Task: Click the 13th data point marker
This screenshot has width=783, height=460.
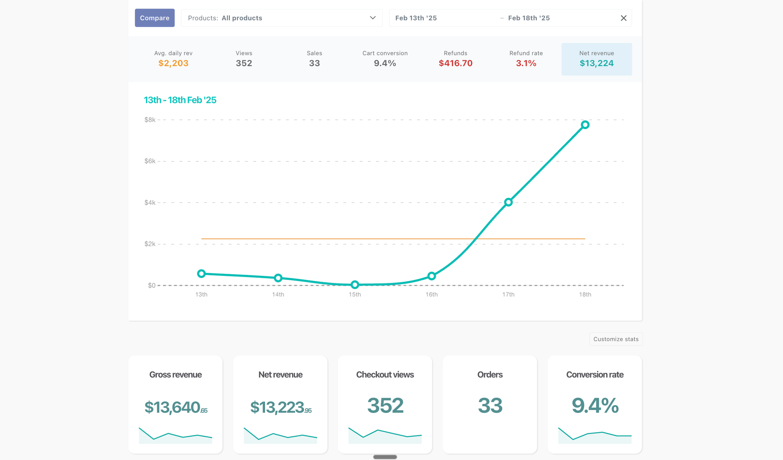Action: click(x=201, y=273)
